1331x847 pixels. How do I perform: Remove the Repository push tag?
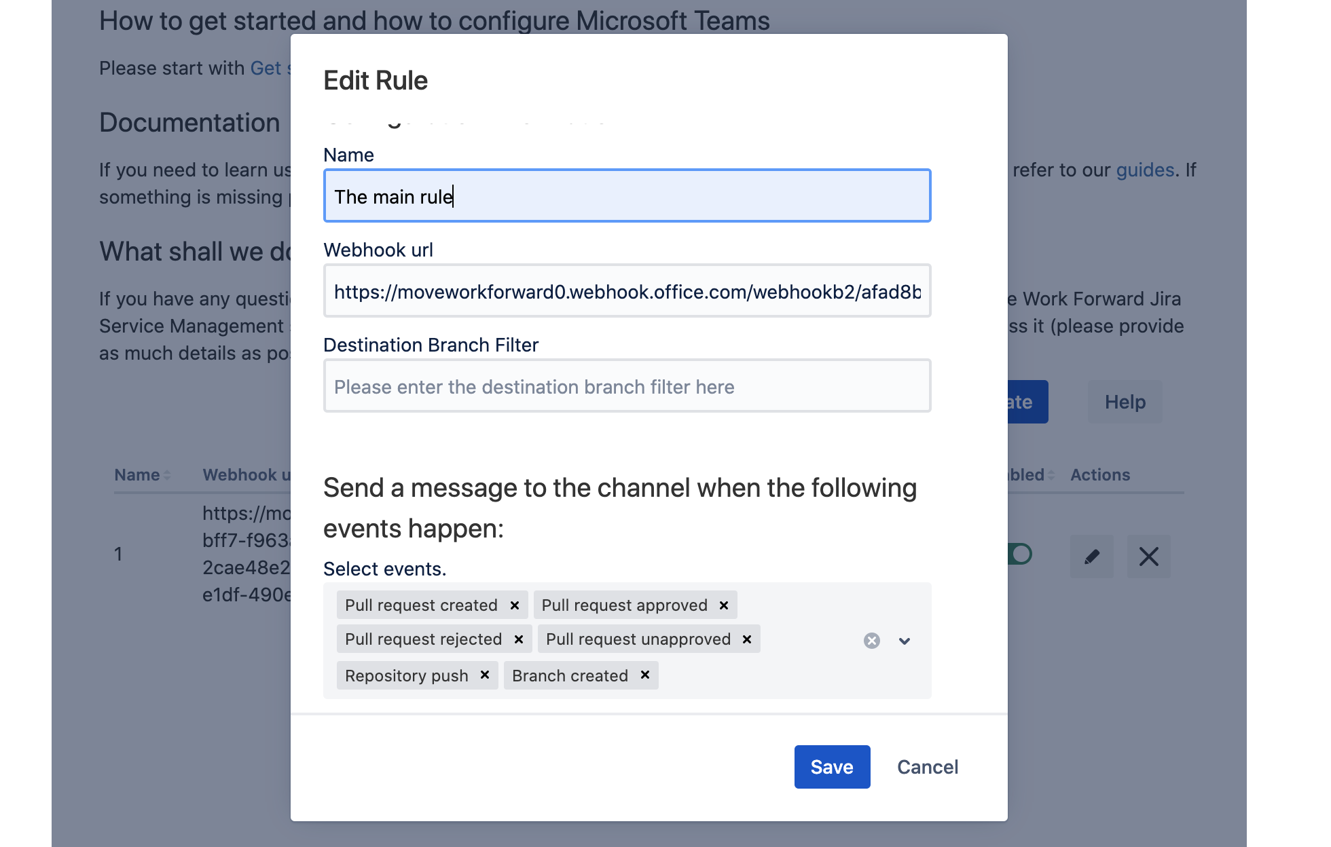tap(485, 675)
